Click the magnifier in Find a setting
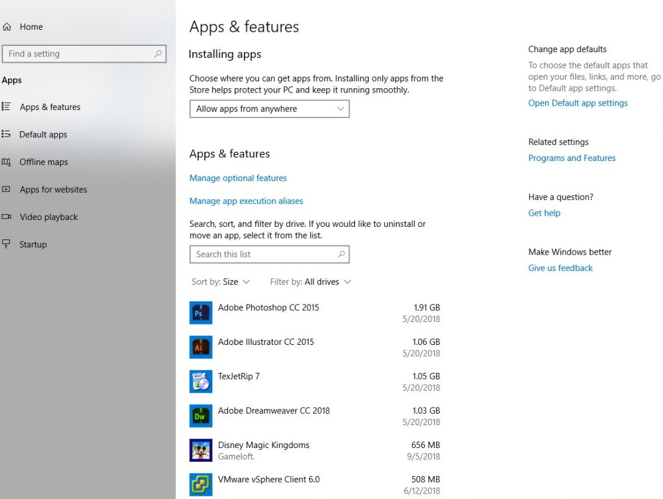Viewport: 663px width, 499px height. pos(158,54)
